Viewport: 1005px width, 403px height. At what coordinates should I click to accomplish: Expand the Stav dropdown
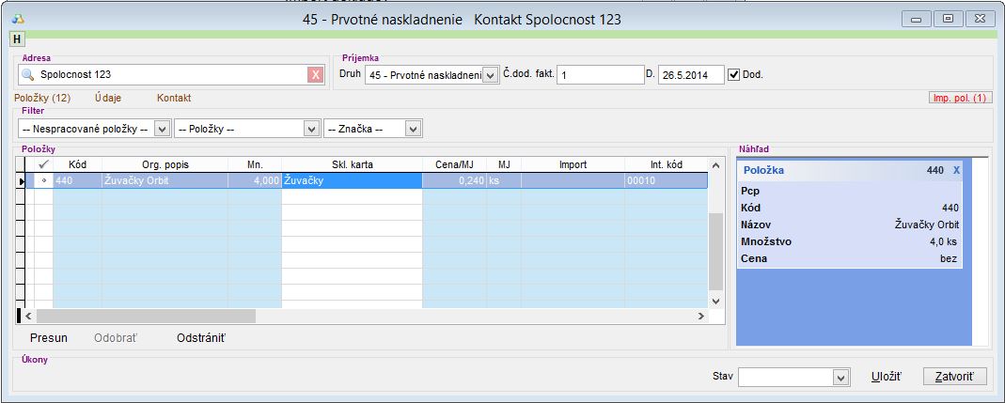(x=840, y=377)
